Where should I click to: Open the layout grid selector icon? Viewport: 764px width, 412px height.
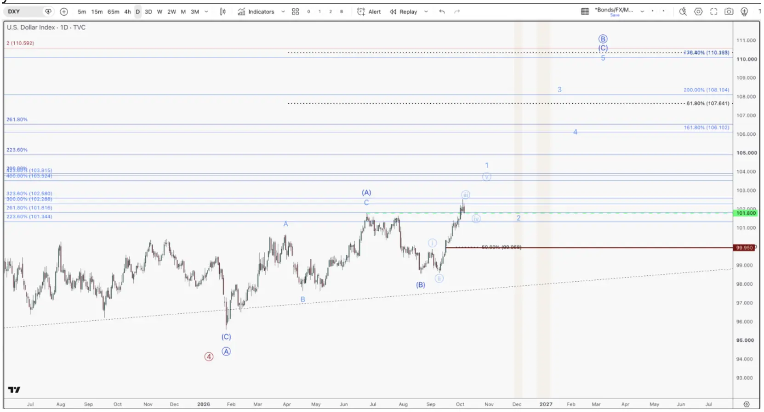pyautogui.click(x=585, y=11)
